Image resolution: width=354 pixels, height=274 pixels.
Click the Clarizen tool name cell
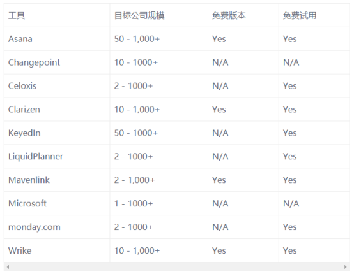click(57, 110)
